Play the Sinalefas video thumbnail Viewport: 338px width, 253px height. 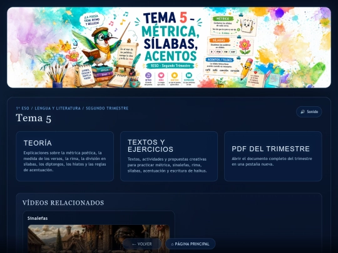99,239
